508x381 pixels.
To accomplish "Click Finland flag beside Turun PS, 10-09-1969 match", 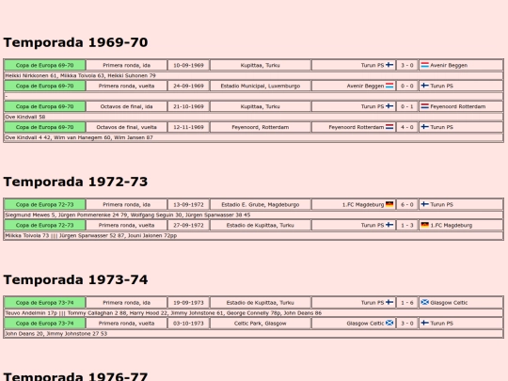I will tap(389, 65).
